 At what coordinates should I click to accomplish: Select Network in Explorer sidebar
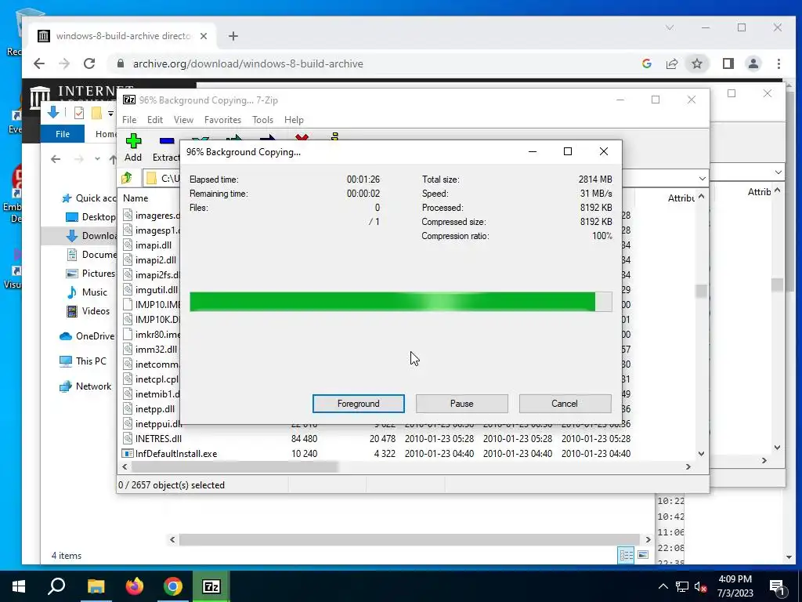pos(85,386)
